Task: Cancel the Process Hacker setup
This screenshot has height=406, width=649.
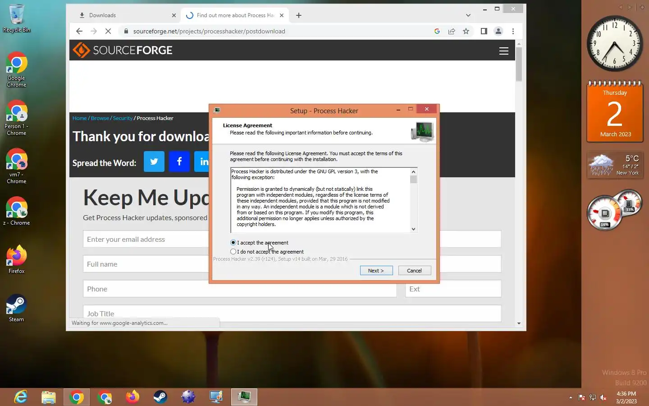Action: click(x=414, y=271)
